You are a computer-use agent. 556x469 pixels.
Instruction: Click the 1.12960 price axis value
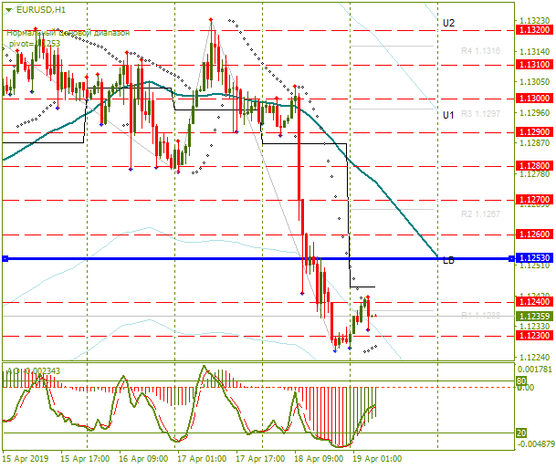tap(535, 113)
